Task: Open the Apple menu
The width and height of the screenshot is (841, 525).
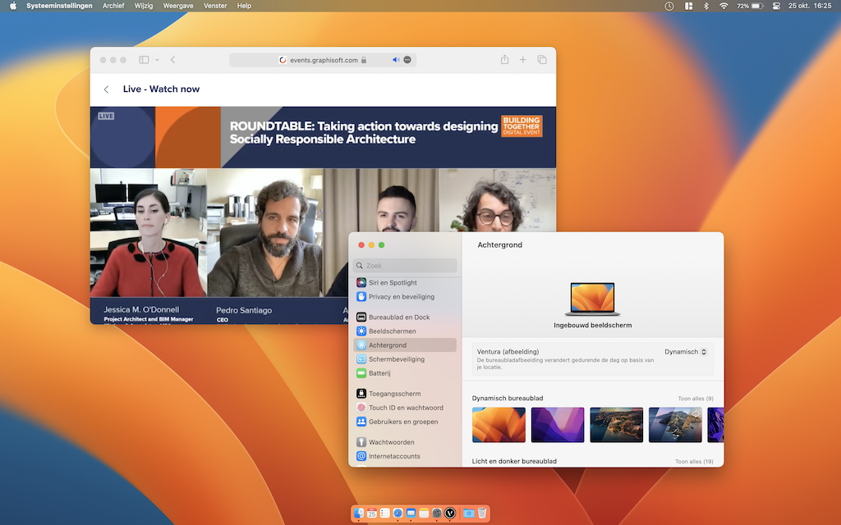Action: 13,6
